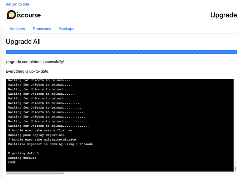The image size is (239, 178).
Task: Click 'Upgrade completed successfully!' message
Action: point(35,62)
